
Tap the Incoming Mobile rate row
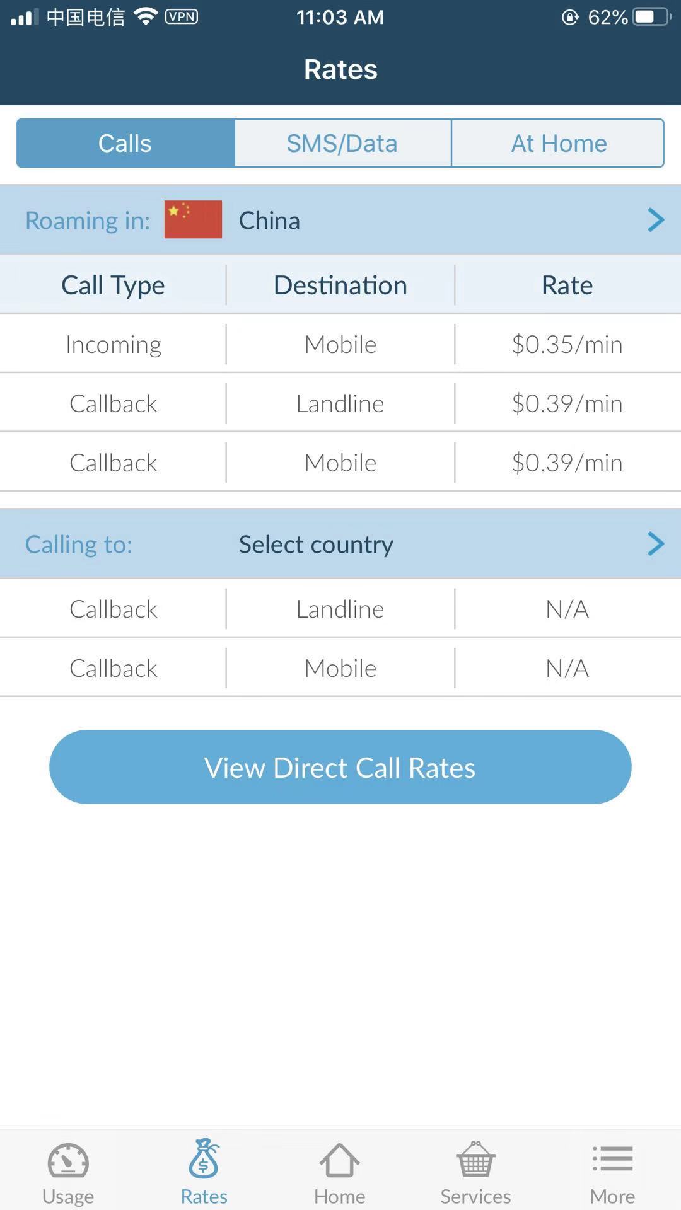(x=340, y=345)
